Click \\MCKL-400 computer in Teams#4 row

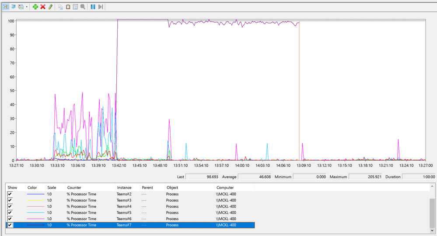click(x=226, y=206)
